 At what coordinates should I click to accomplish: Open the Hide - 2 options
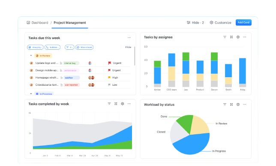tap(195, 23)
